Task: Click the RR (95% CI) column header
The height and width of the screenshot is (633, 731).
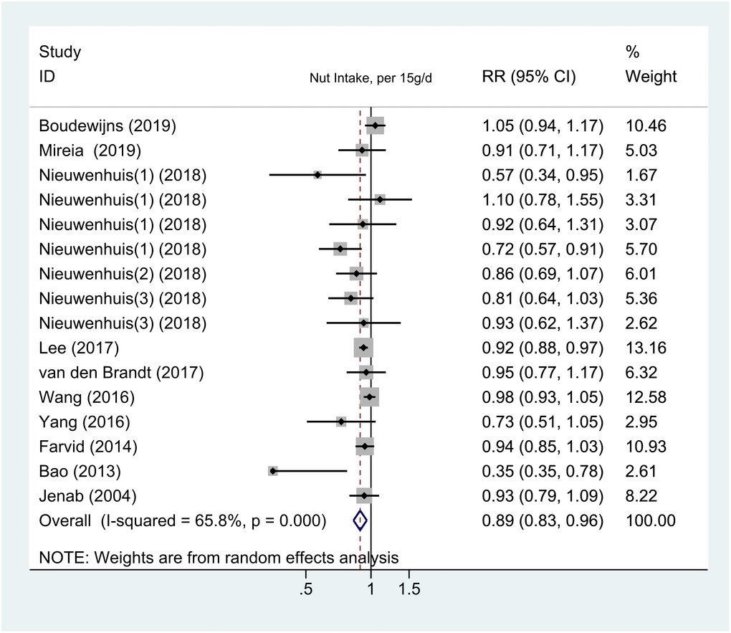Action: coord(529,77)
